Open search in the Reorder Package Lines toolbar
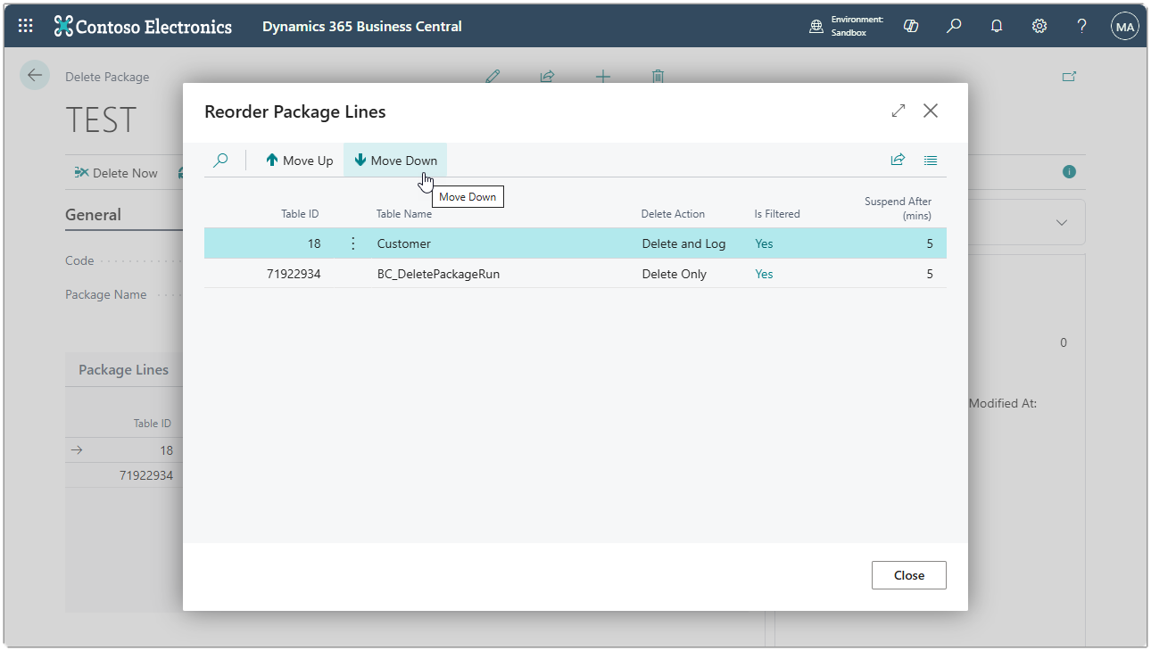This screenshot has height=651, width=1151. point(219,160)
